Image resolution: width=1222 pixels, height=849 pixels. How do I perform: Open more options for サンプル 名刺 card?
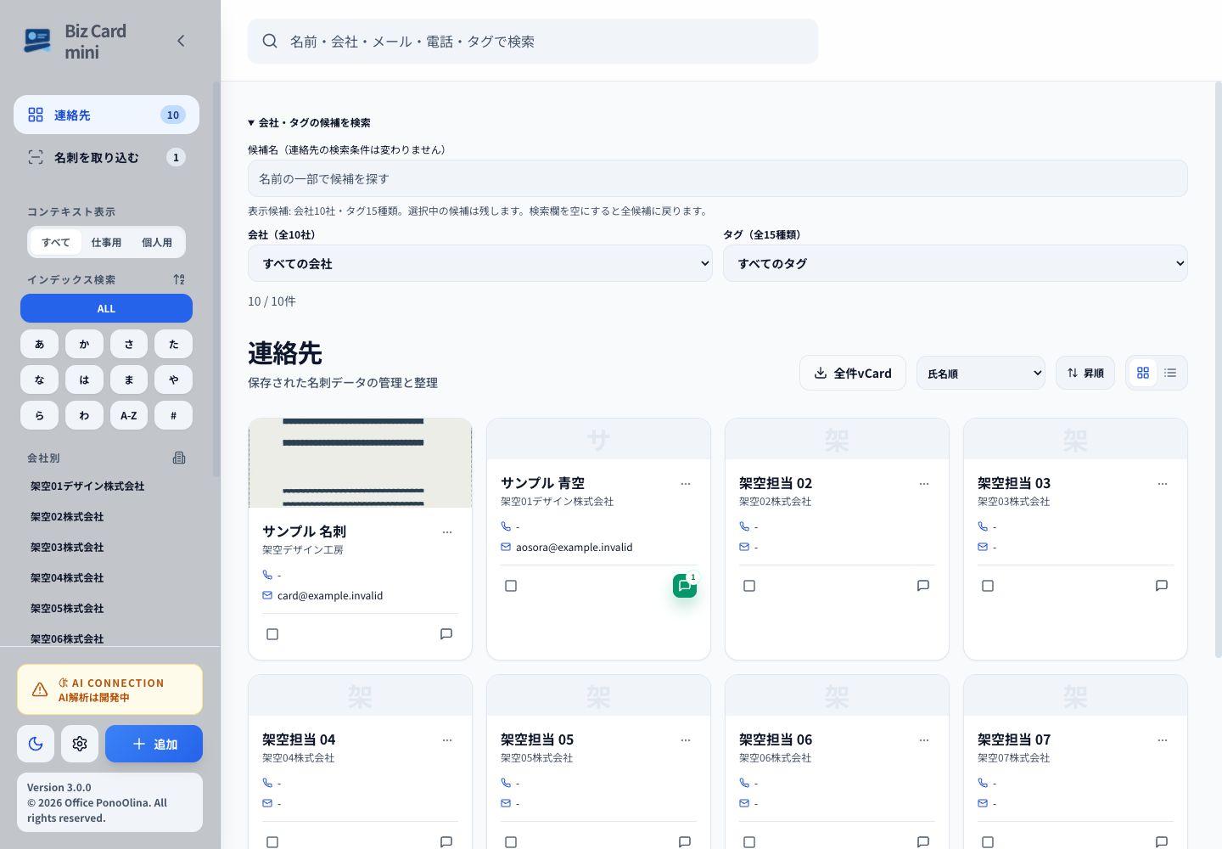pos(447,532)
